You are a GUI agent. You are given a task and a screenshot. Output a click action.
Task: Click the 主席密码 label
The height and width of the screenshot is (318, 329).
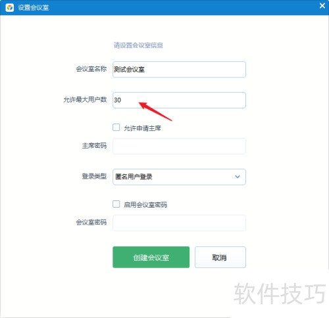click(x=94, y=146)
